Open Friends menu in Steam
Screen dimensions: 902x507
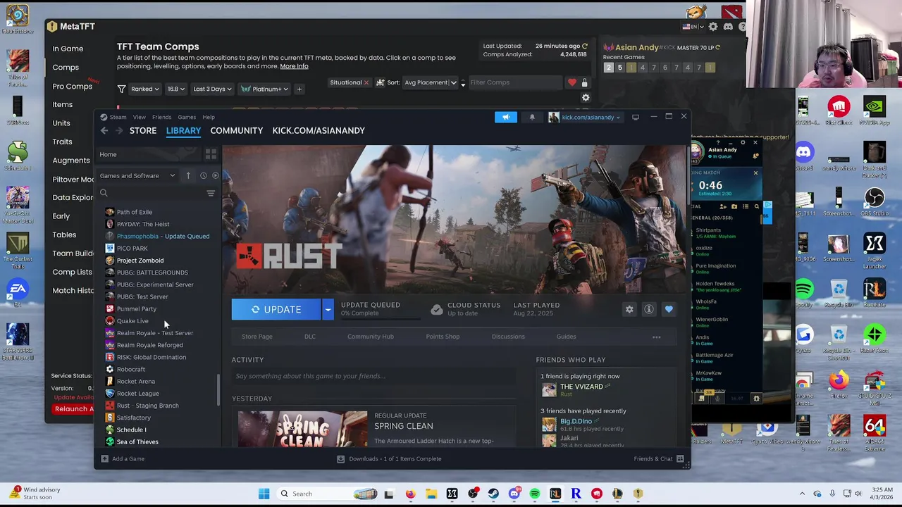click(x=161, y=117)
